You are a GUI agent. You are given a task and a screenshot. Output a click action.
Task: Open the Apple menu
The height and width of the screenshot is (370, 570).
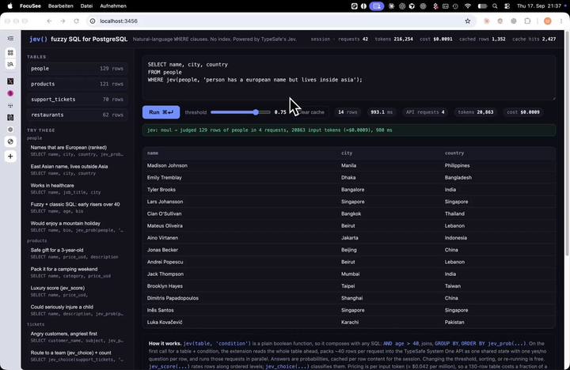click(x=10, y=6)
